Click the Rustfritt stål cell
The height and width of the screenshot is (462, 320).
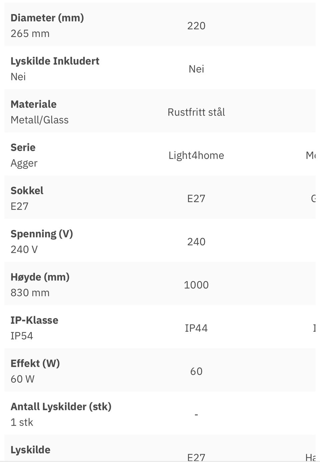tap(196, 112)
